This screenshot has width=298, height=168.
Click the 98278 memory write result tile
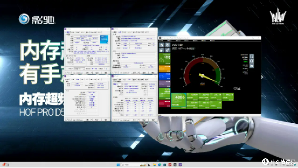point(228,97)
